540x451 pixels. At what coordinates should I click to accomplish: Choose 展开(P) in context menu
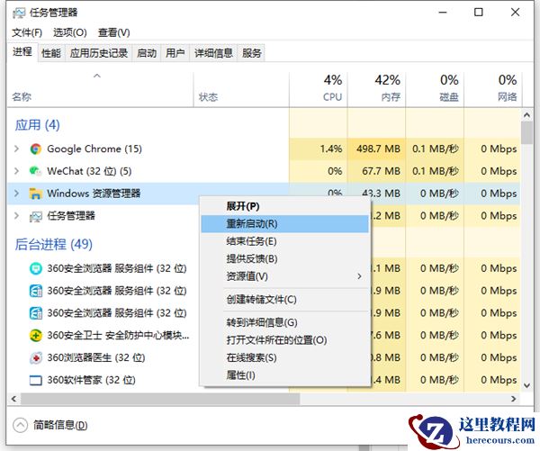284,206
